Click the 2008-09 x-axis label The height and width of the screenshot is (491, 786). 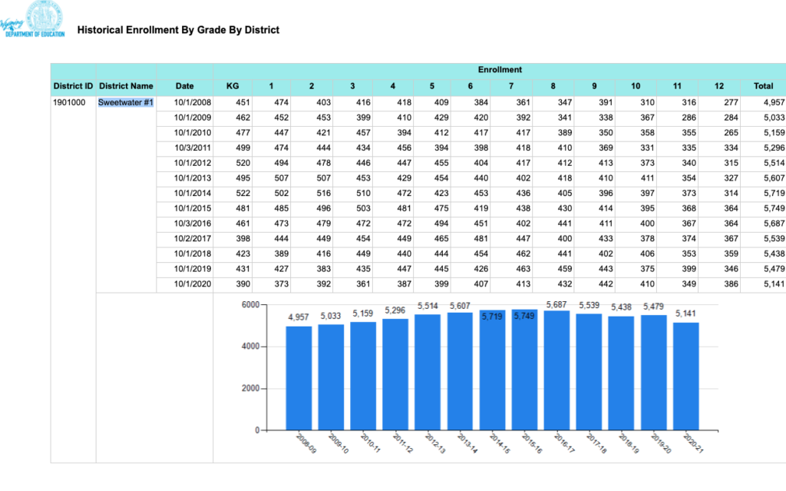pyautogui.click(x=306, y=443)
